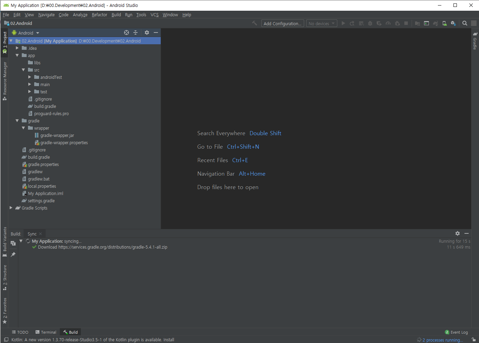
Task: Click the Search Everywhere magnifier icon
Action: (x=465, y=23)
